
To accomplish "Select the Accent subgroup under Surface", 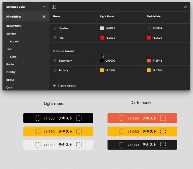I will point(14,41).
